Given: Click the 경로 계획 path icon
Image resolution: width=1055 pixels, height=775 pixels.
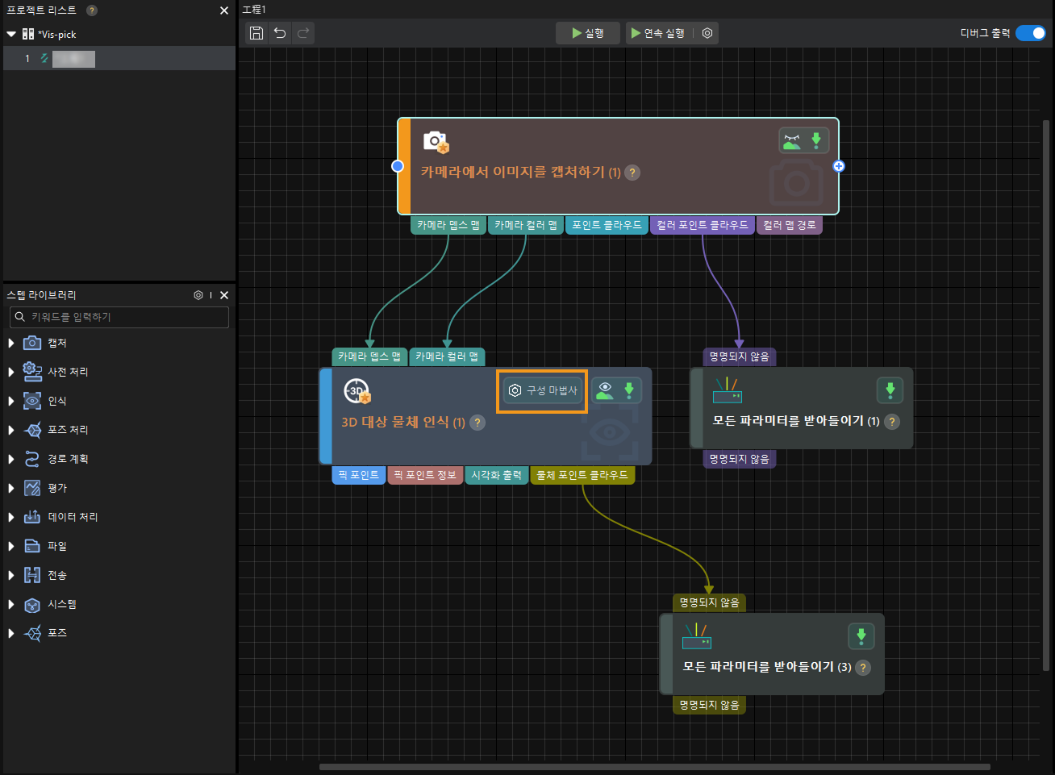Looking at the screenshot, I should coord(32,459).
